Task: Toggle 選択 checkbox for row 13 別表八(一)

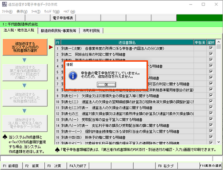Action: (211, 119)
